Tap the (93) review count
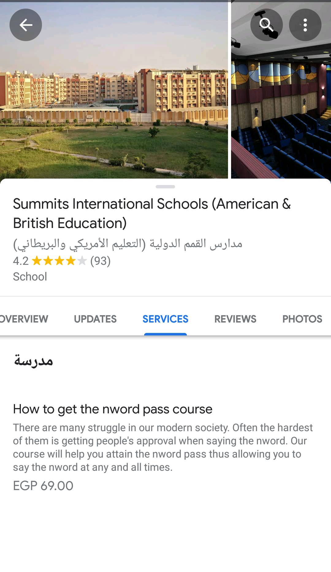Viewport: 331px width, 572px height. coord(100,261)
